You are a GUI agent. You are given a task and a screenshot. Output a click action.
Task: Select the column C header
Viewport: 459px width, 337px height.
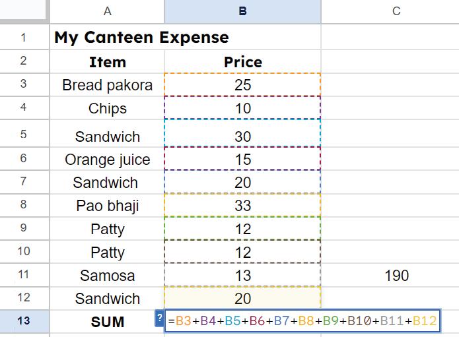396,11
